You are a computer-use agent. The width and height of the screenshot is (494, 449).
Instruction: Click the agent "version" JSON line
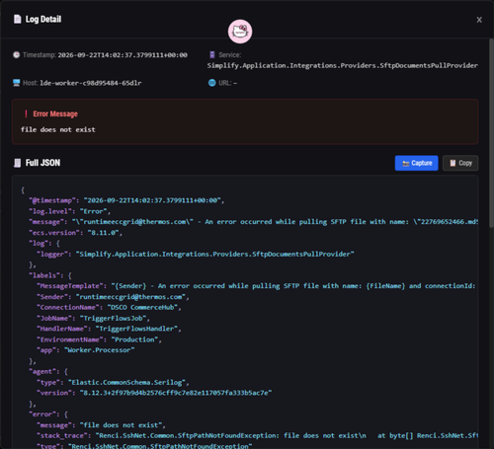154,393
